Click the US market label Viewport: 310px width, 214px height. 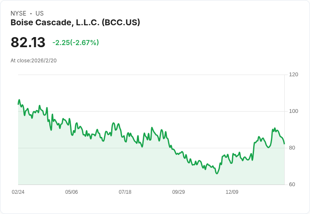pyautogui.click(x=40, y=13)
